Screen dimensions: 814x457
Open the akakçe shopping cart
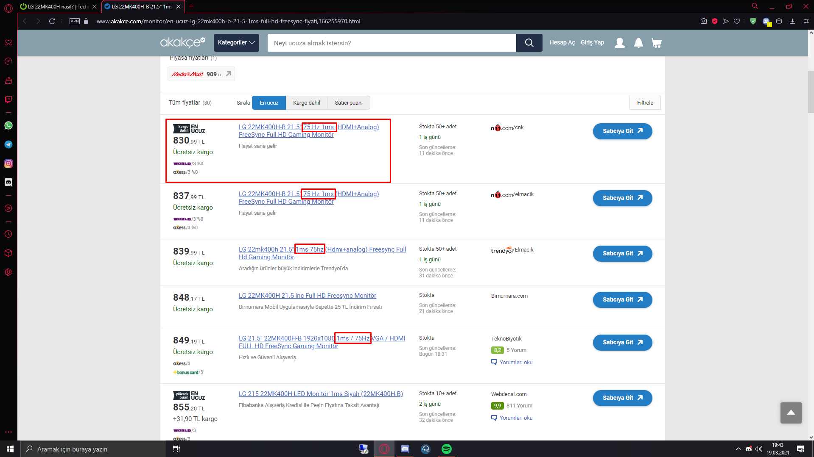coord(657,43)
